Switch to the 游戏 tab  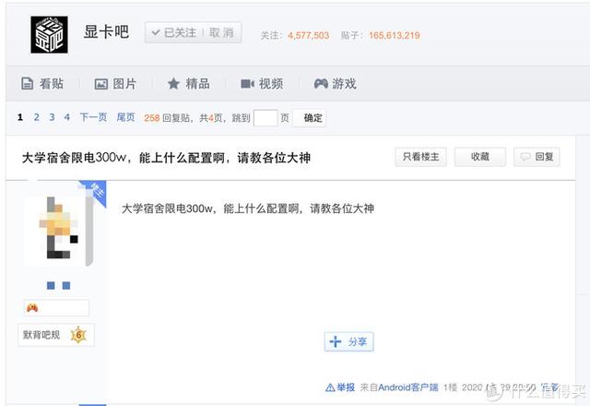[336, 84]
